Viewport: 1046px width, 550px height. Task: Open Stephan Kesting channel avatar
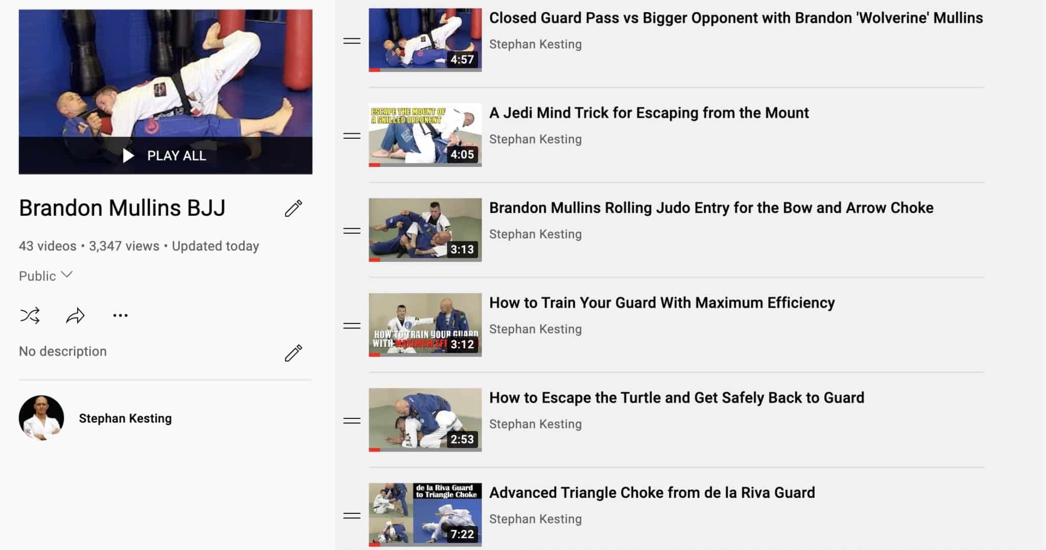click(x=41, y=418)
